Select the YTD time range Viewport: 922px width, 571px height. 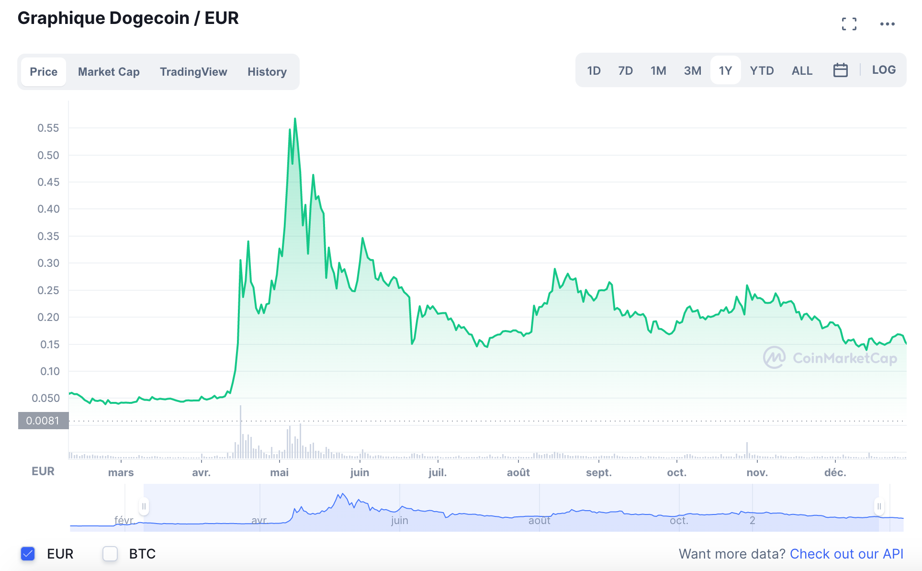coord(762,70)
